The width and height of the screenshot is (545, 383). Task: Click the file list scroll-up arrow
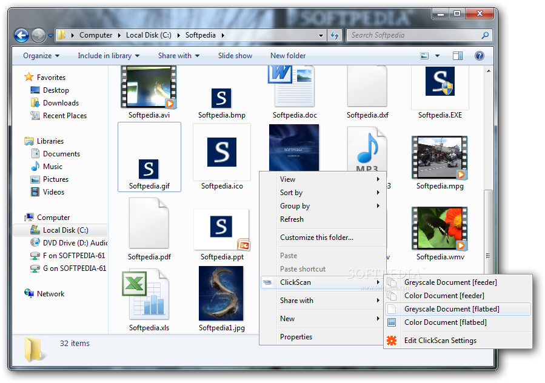coord(489,71)
